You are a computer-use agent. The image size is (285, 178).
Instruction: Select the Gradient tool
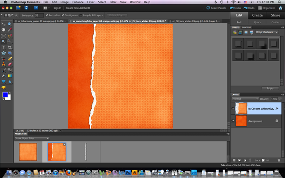(x=10, y=76)
